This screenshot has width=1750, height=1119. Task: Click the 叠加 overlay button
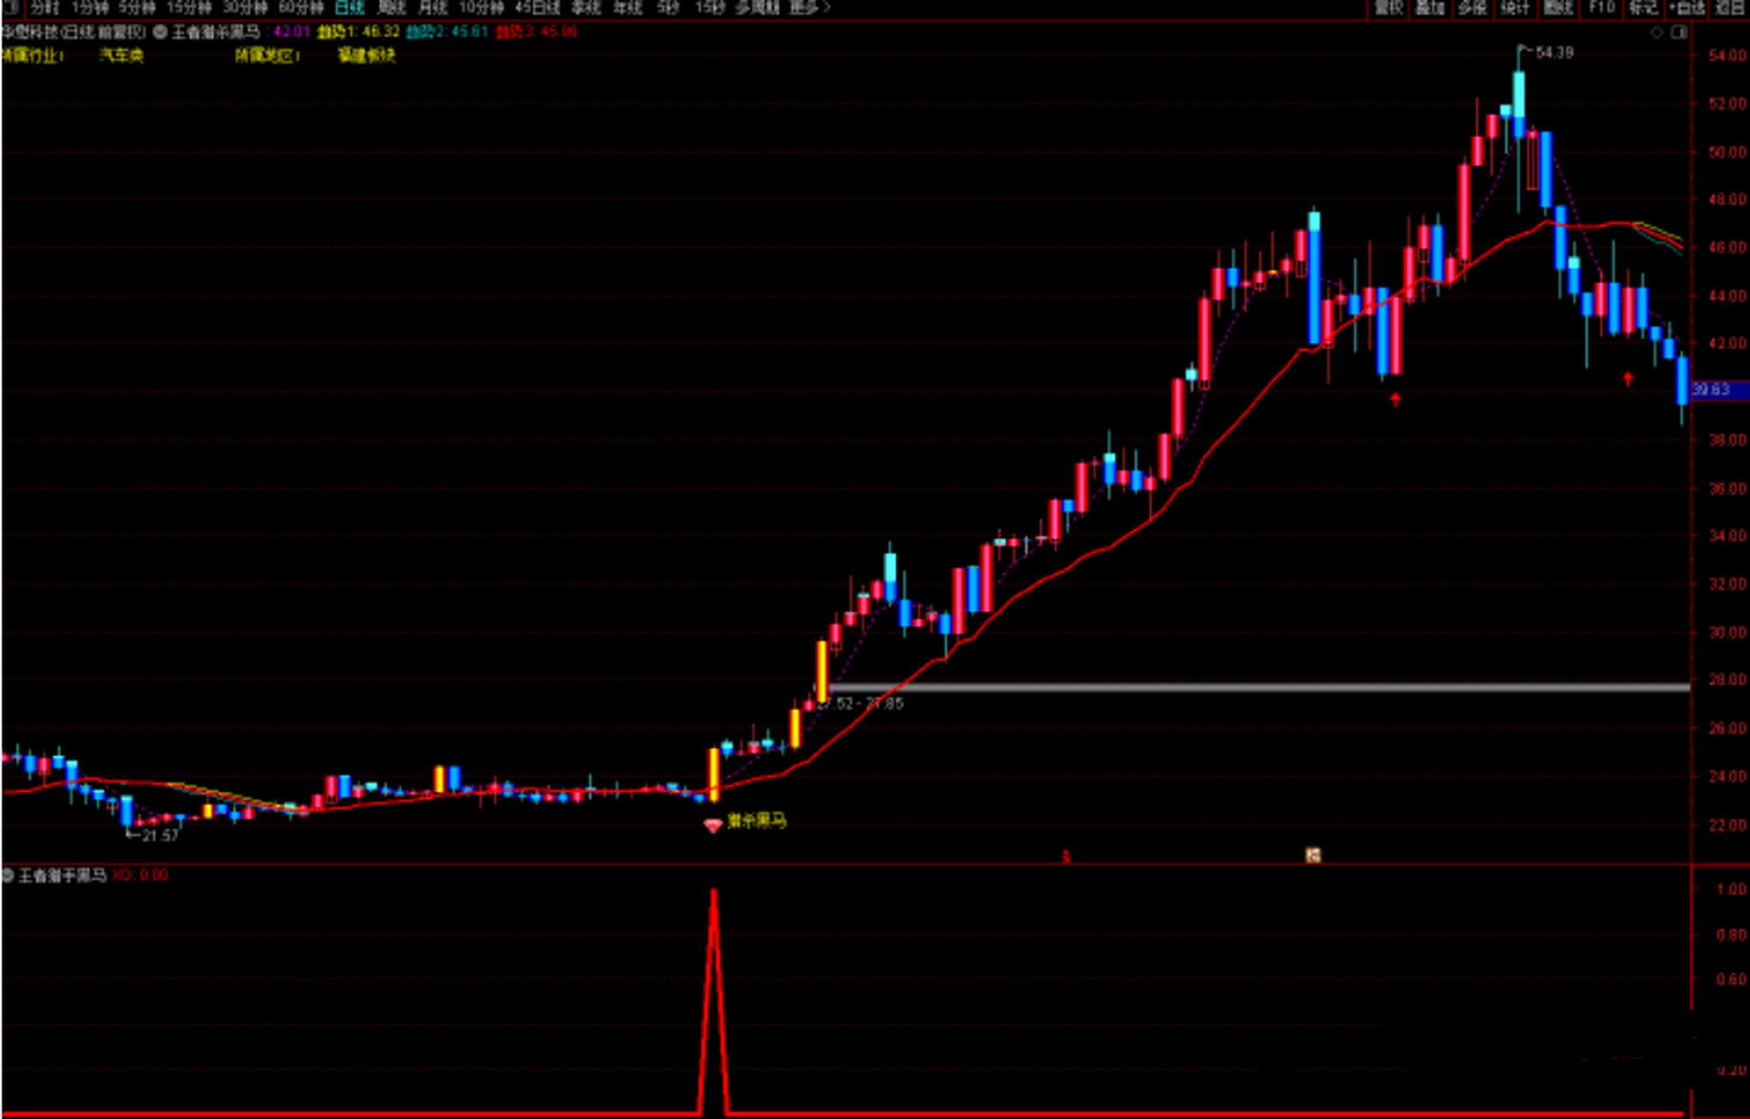(1430, 8)
